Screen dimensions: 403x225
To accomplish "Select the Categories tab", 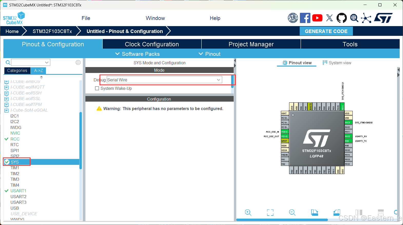I will (17, 71).
